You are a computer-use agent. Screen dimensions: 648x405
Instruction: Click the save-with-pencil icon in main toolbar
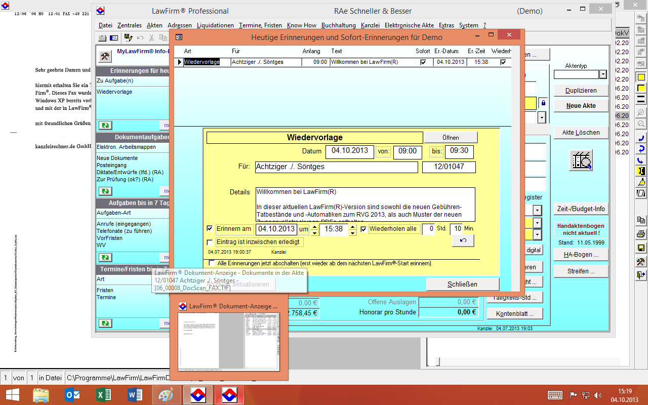point(128,37)
